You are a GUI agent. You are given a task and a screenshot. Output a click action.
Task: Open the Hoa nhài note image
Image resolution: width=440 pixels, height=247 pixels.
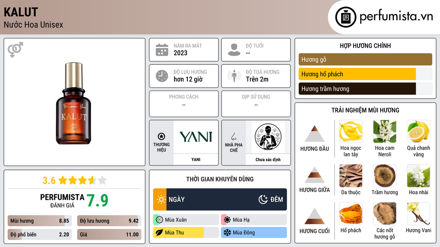point(419,176)
